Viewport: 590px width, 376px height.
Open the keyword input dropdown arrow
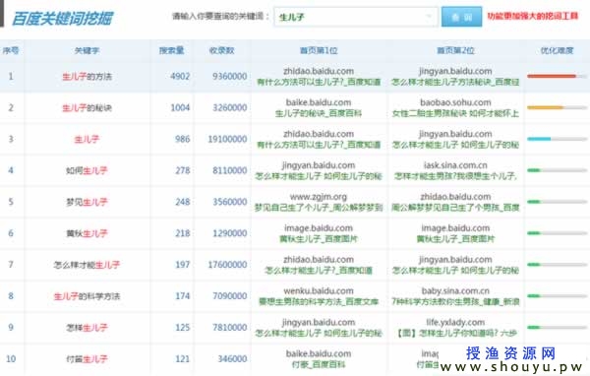tap(428, 17)
